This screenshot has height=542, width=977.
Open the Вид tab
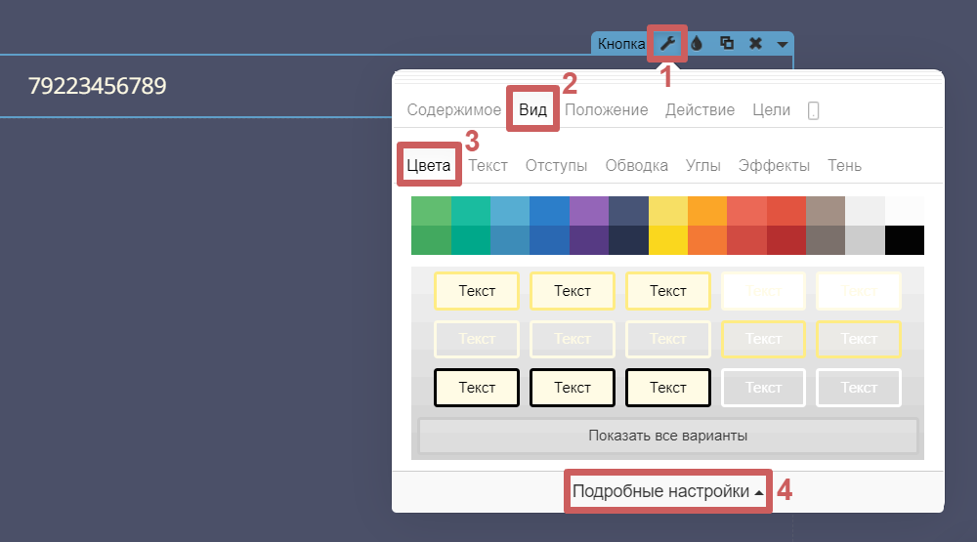click(532, 109)
